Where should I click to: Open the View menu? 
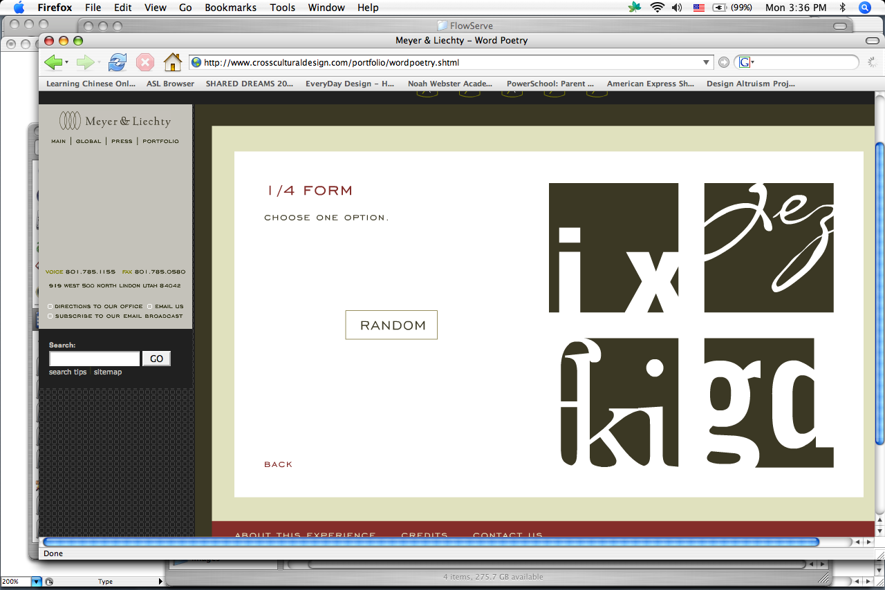click(x=156, y=8)
